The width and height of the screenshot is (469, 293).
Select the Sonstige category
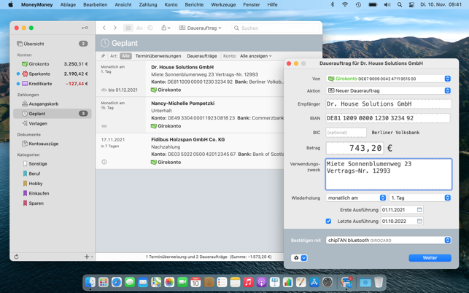(x=53, y=163)
